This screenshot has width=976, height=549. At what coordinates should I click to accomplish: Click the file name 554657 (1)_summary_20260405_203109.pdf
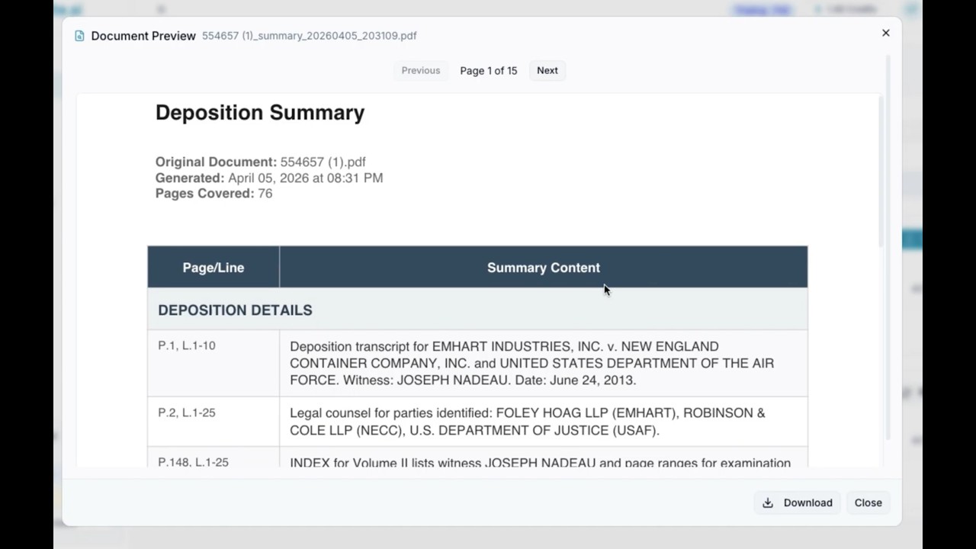pyautogui.click(x=310, y=36)
